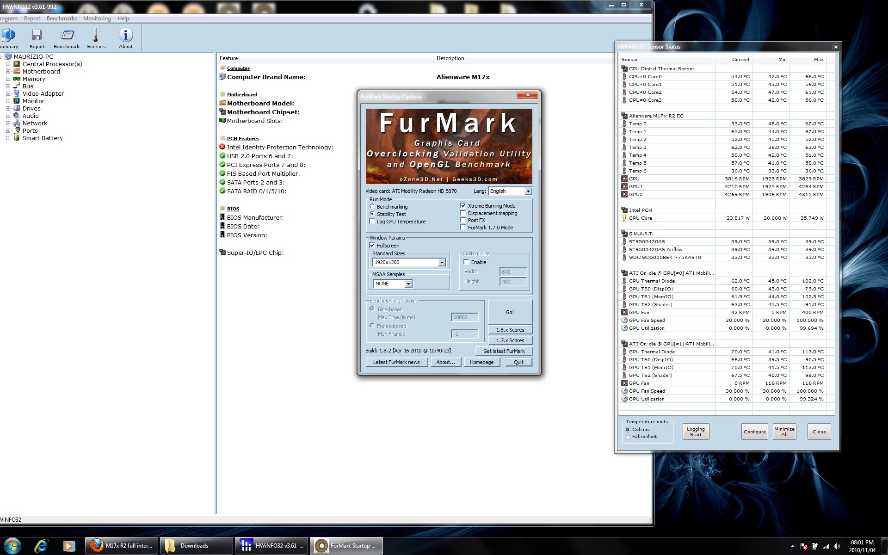Select Fahrenheit temperature units
This screenshot has height=555, width=888.
click(628, 437)
